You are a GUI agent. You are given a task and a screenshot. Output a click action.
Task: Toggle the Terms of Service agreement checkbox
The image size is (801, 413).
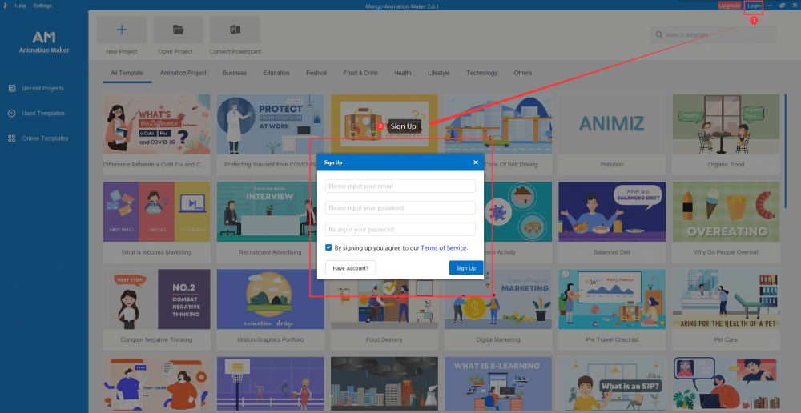pyautogui.click(x=329, y=248)
